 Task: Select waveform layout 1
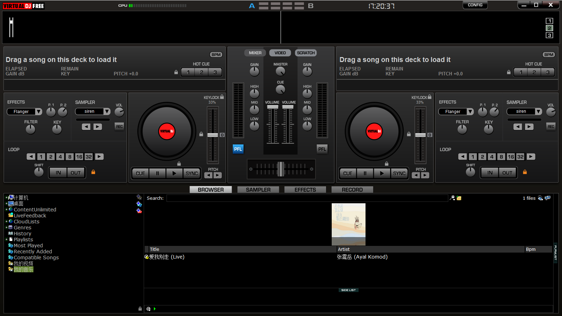[x=549, y=21]
